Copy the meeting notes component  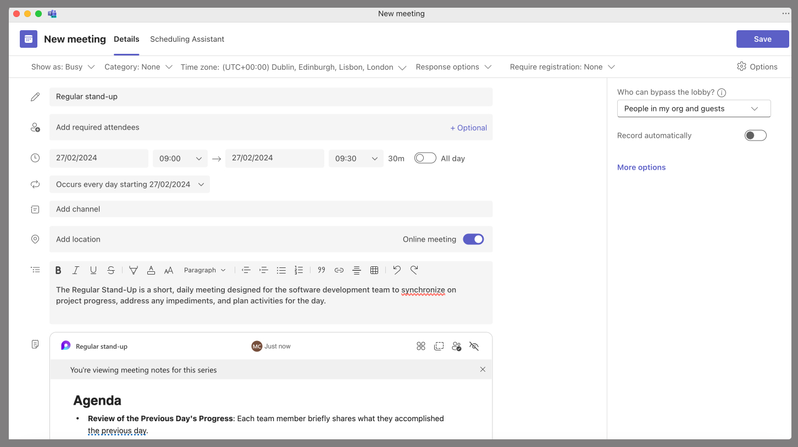click(x=439, y=346)
